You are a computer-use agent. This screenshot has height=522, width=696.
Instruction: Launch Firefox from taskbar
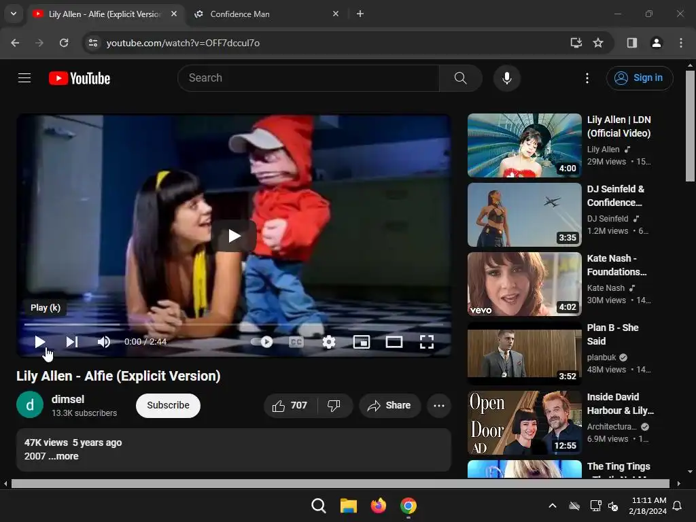(378, 506)
